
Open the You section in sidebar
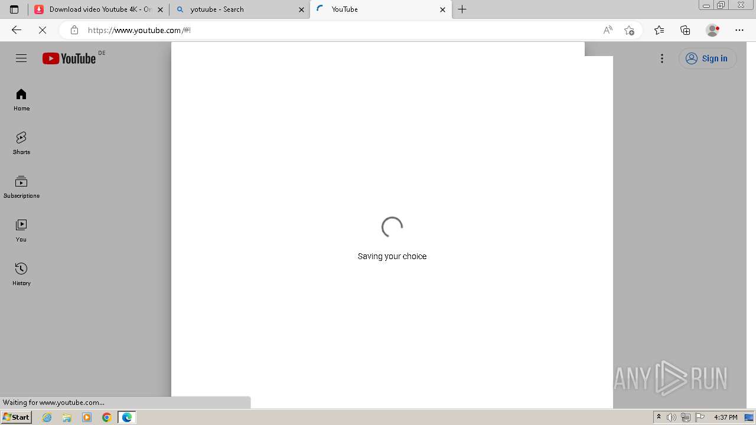[x=21, y=231]
